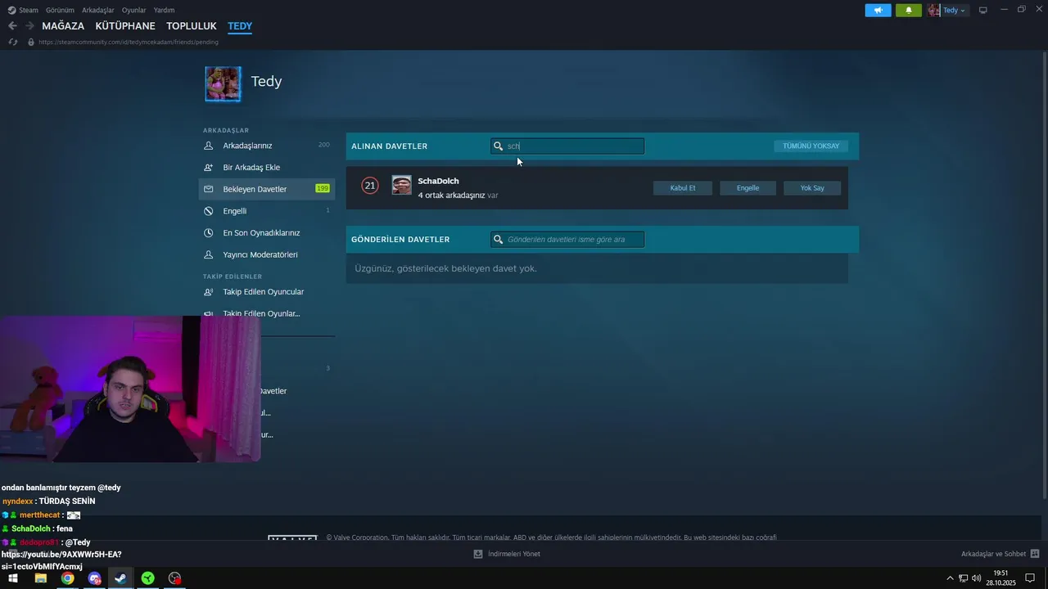The width and height of the screenshot is (1048, 589).
Task: Focus the received invites search field containing 'sch'
Action: pos(567,146)
